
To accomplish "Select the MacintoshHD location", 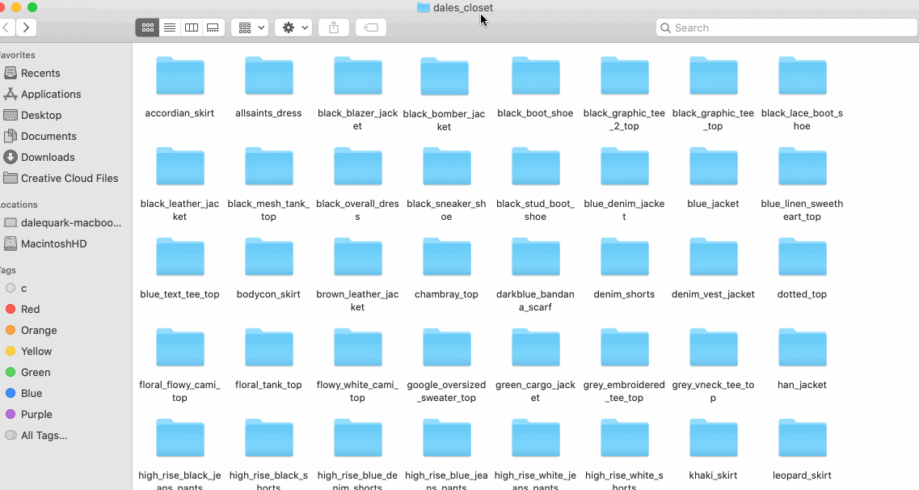I will [x=51, y=243].
